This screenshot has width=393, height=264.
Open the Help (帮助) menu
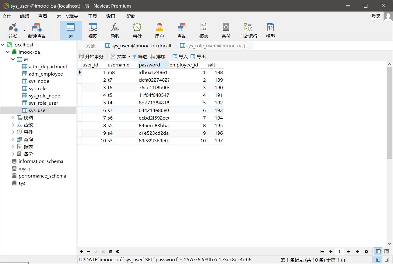point(131,16)
